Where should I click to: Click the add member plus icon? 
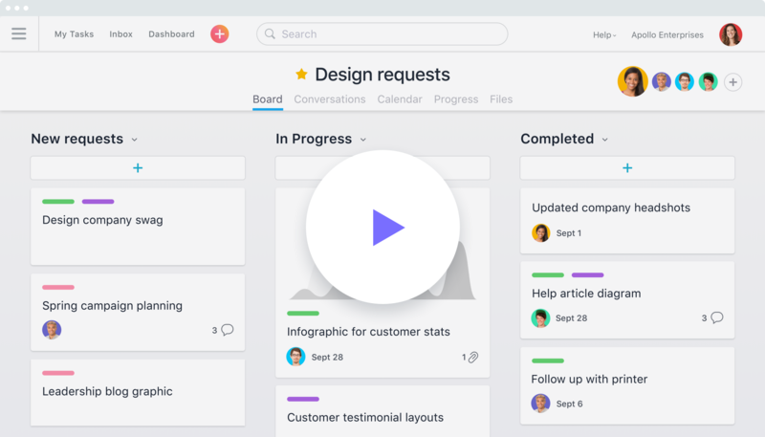coord(733,82)
